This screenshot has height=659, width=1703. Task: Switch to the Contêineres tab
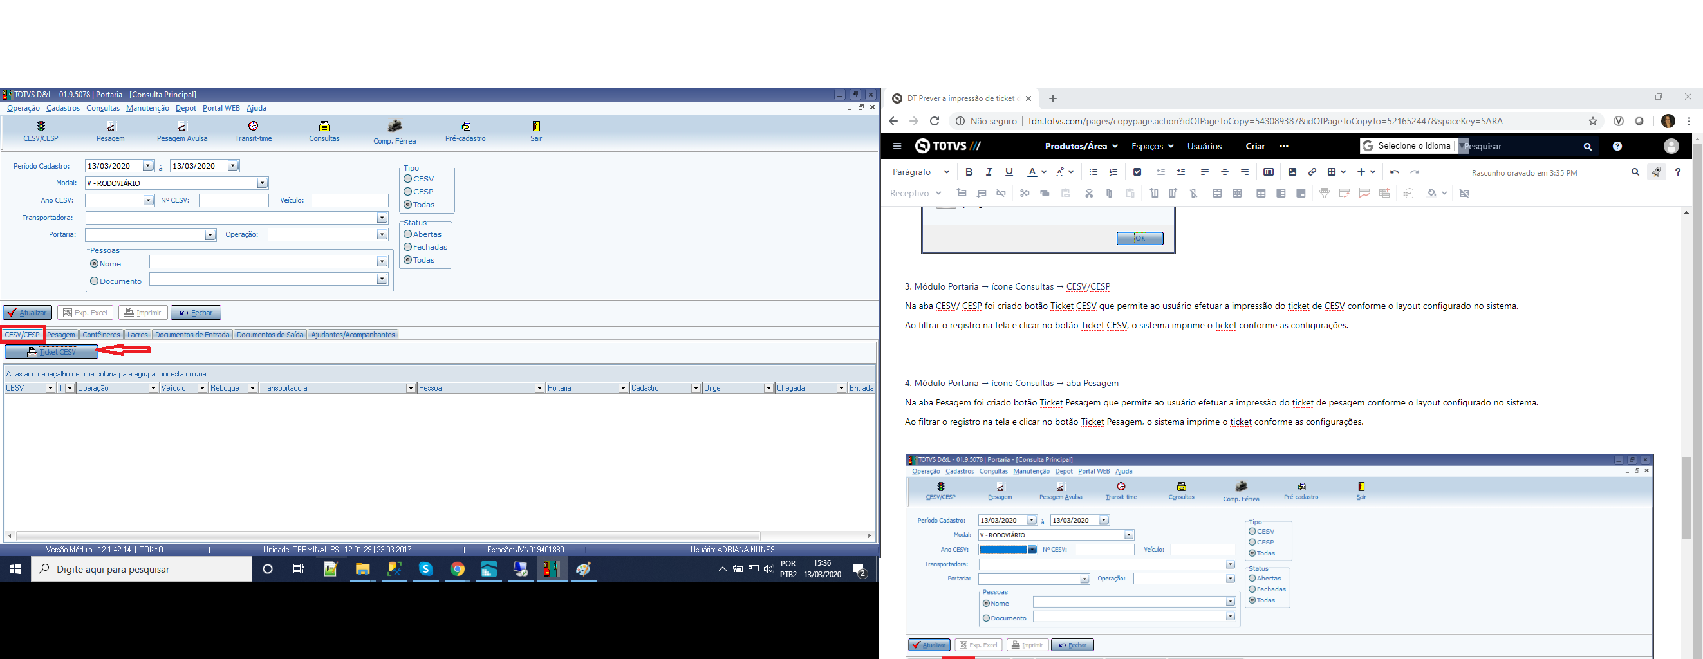(101, 335)
